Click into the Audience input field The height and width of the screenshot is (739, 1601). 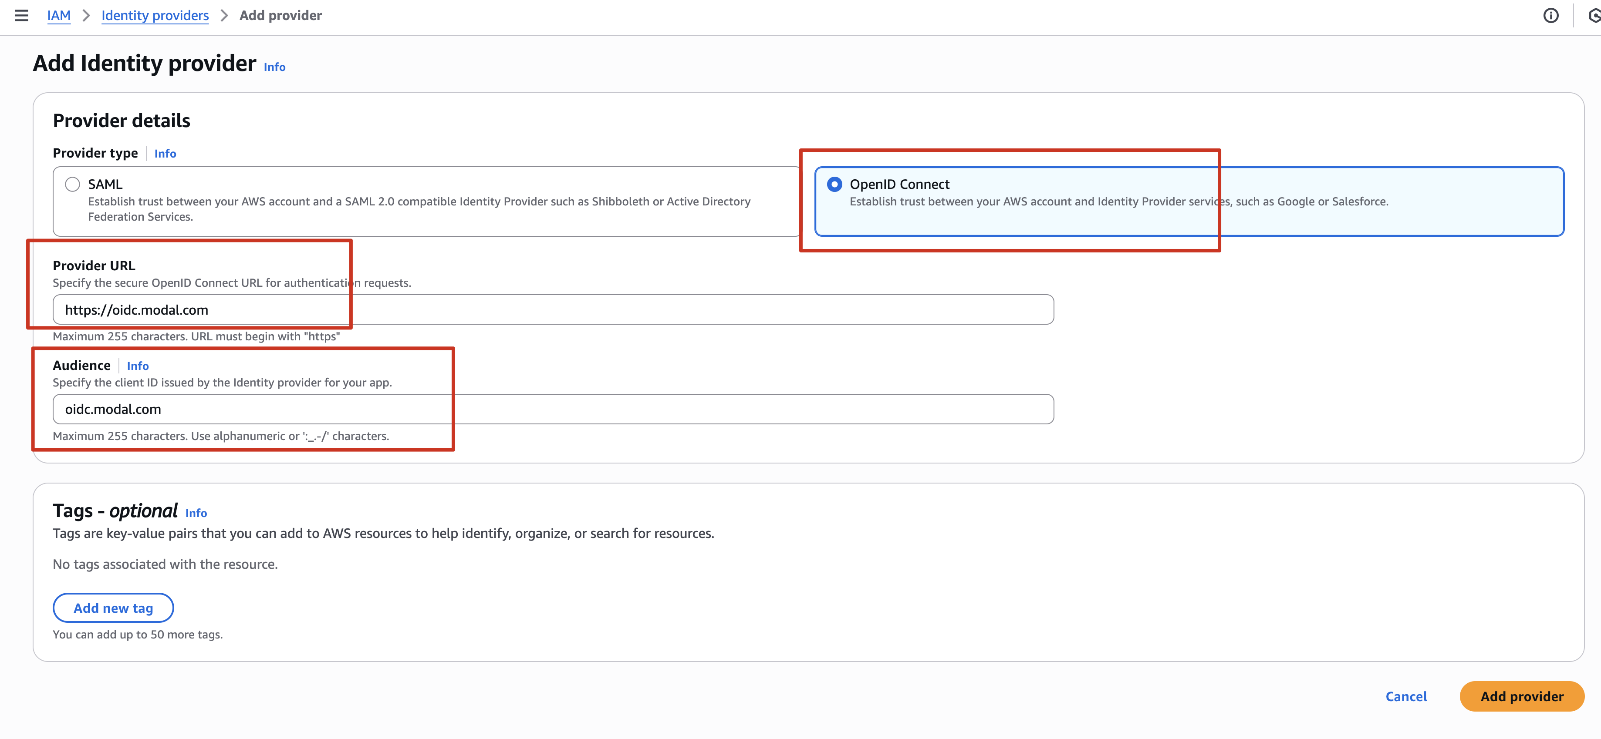pos(553,409)
